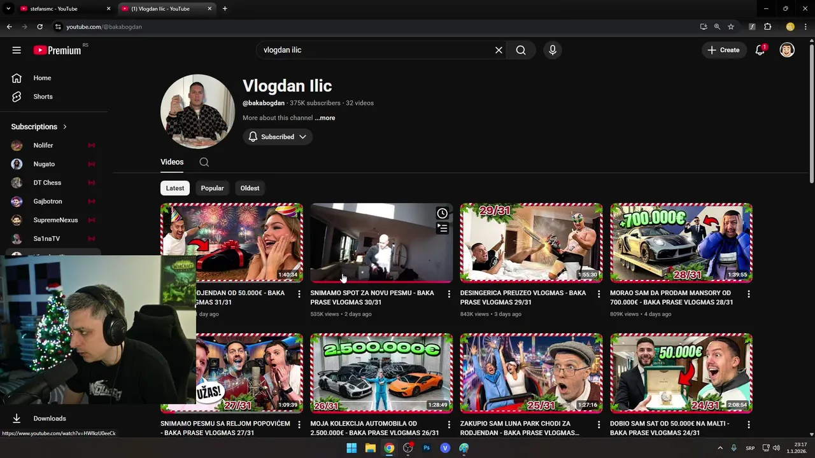This screenshot has width=815, height=458.
Task: Reload the page in Chrome
Action: click(x=39, y=27)
